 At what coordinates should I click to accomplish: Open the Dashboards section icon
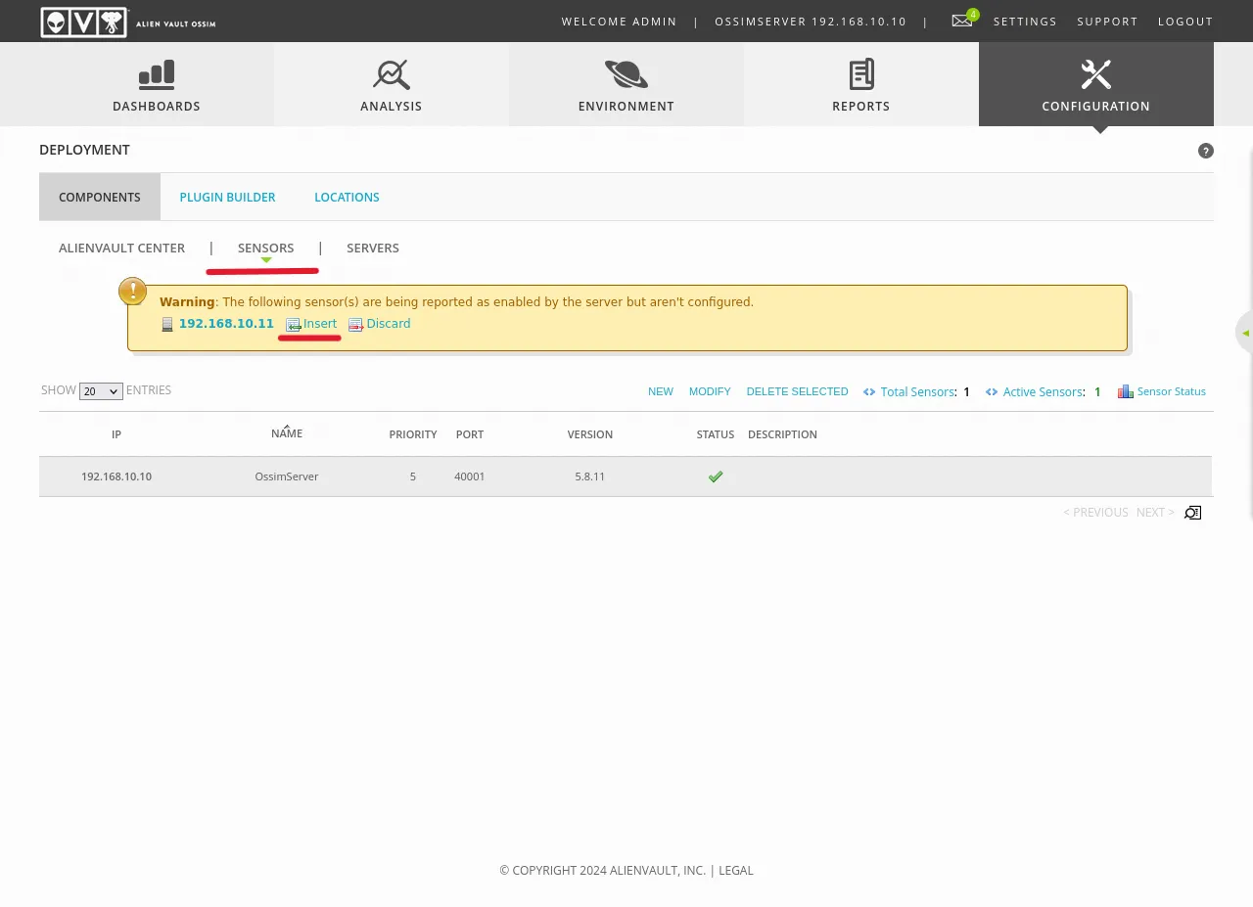pyautogui.click(x=157, y=74)
